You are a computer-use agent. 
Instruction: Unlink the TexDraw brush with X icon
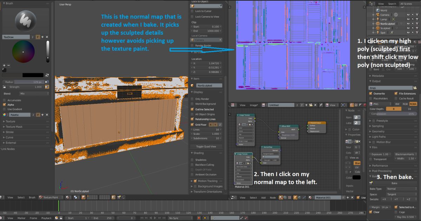(x=47, y=37)
